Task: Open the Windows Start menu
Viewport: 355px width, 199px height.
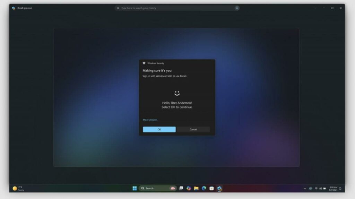Action: (135, 188)
